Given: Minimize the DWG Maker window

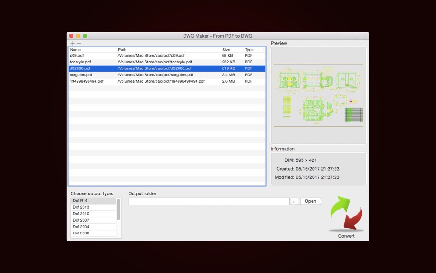Looking at the screenshot, I should click(78, 36).
